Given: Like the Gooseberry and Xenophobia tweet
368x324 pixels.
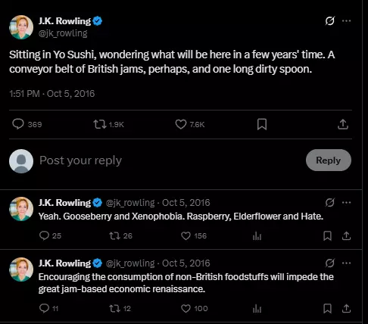Looking at the screenshot, I should 186,236.
